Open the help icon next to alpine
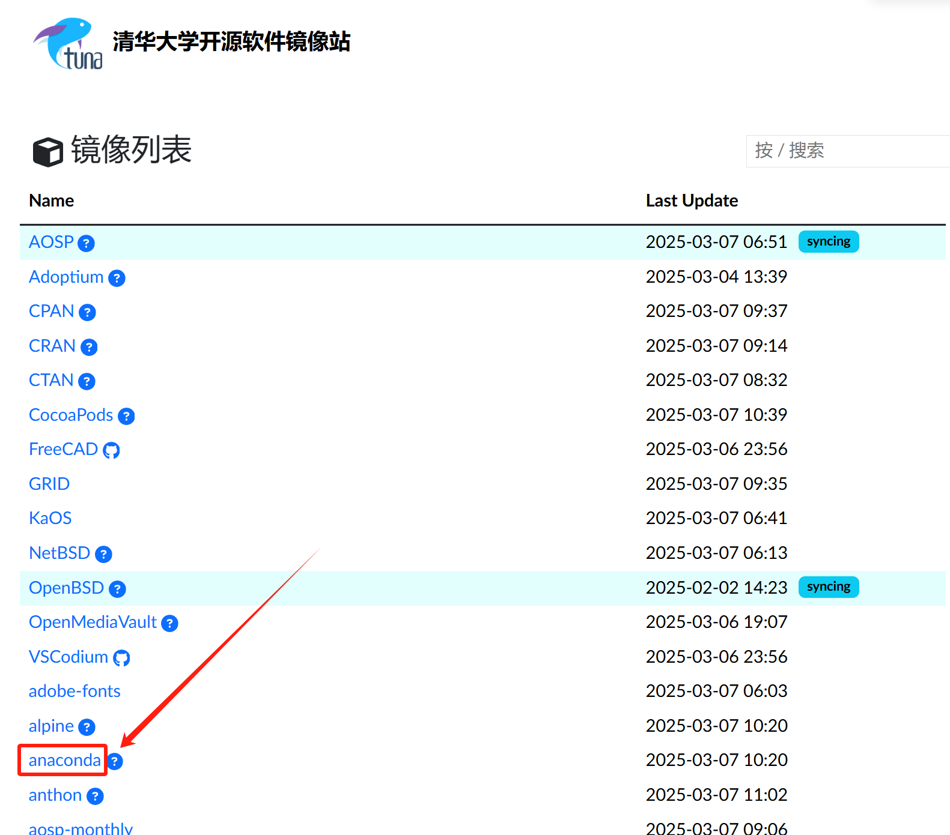This screenshot has width=950, height=835. [87, 727]
